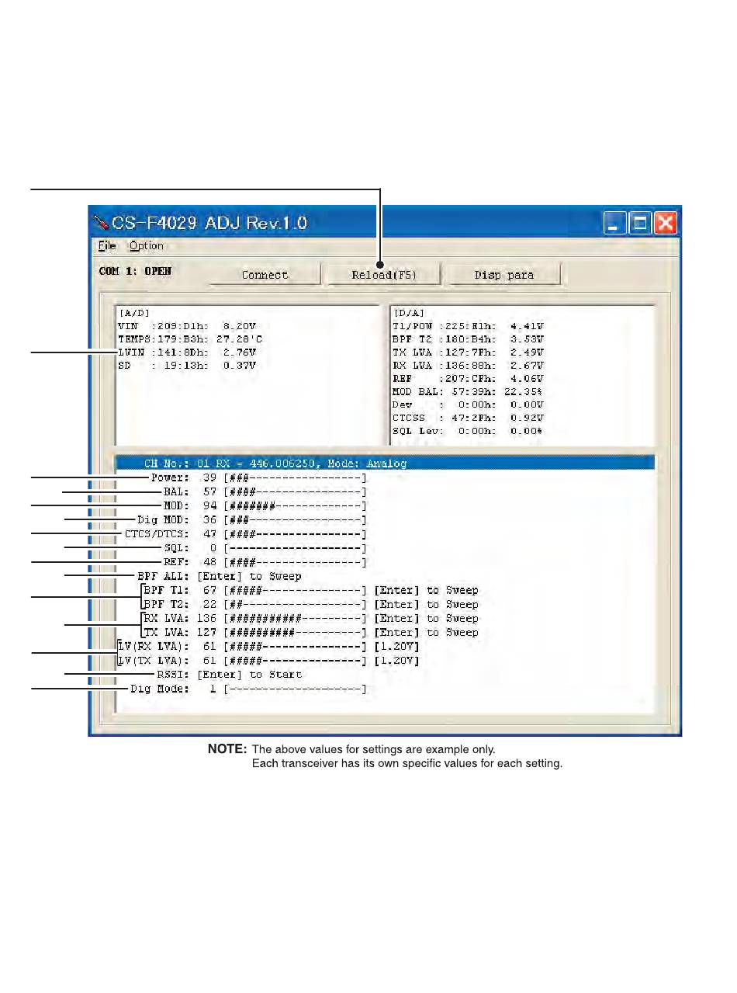Select the Dig MOD: 36 row
The height and width of the screenshot is (993, 737).
[251, 519]
